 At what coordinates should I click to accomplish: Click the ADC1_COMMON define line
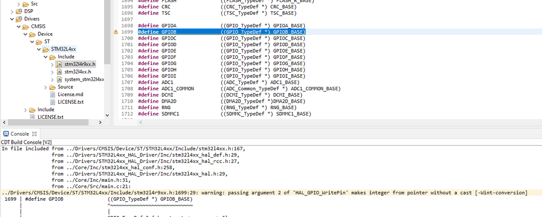click(239, 88)
